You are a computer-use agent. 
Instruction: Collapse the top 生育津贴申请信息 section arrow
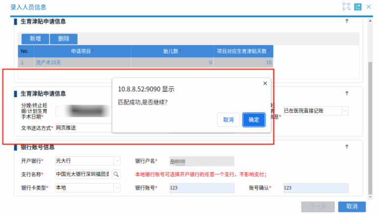(x=347, y=21)
